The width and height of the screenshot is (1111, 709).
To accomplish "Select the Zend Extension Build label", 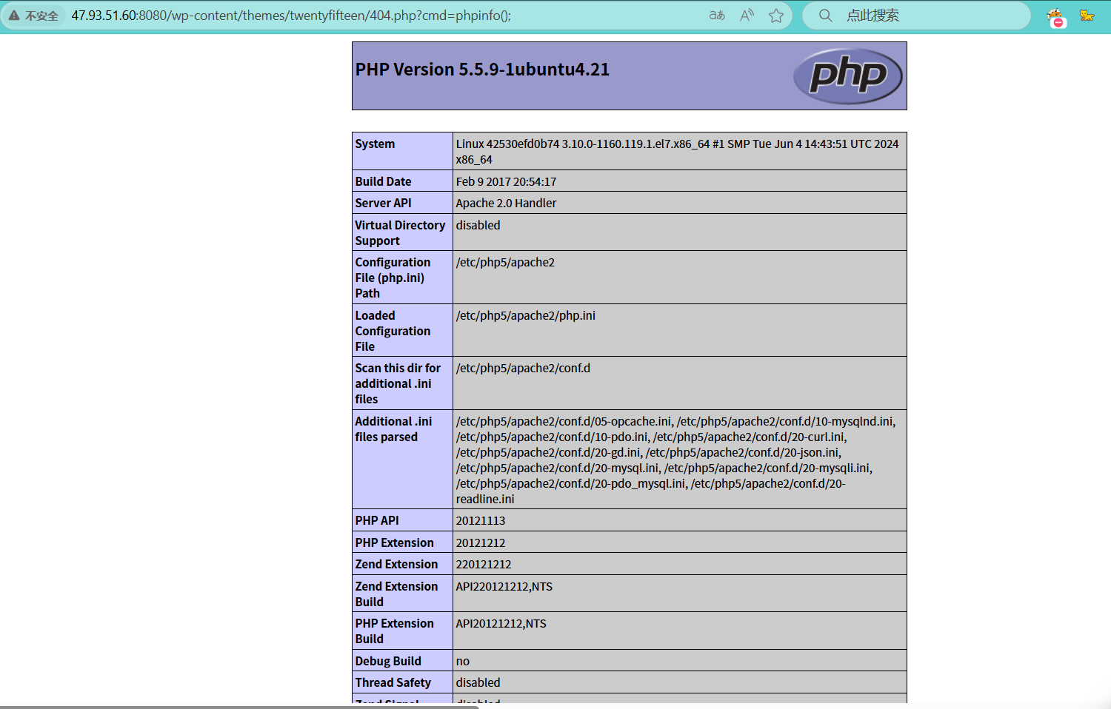I will [396, 594].
